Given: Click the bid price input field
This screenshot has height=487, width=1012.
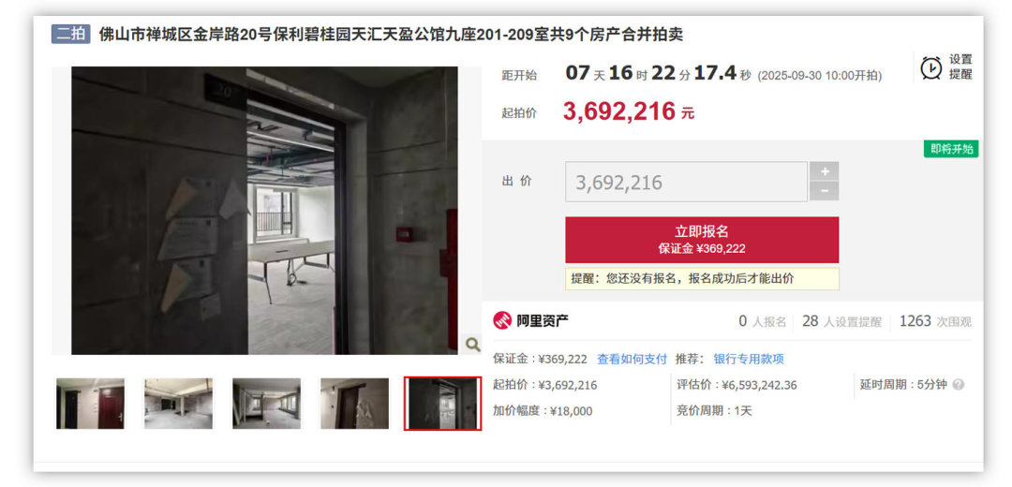Looking at the screenshot, I should coord(686,182).
